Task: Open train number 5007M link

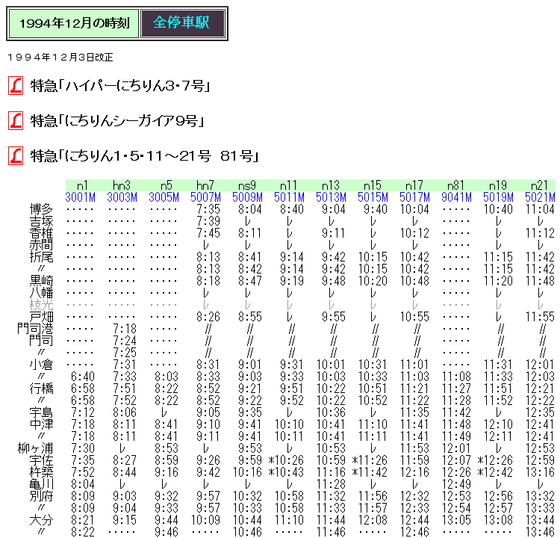Action: (x=206, y=197)
